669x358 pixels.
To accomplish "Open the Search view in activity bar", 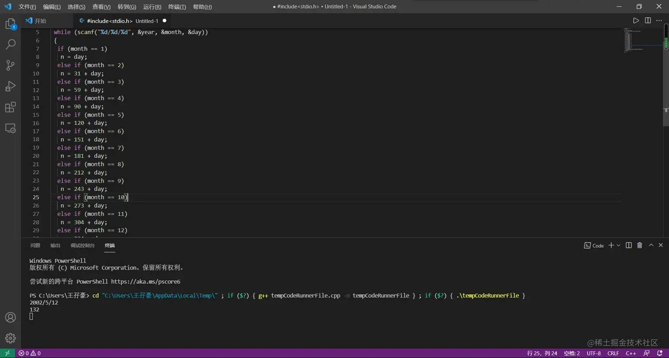I will (10, 44).
